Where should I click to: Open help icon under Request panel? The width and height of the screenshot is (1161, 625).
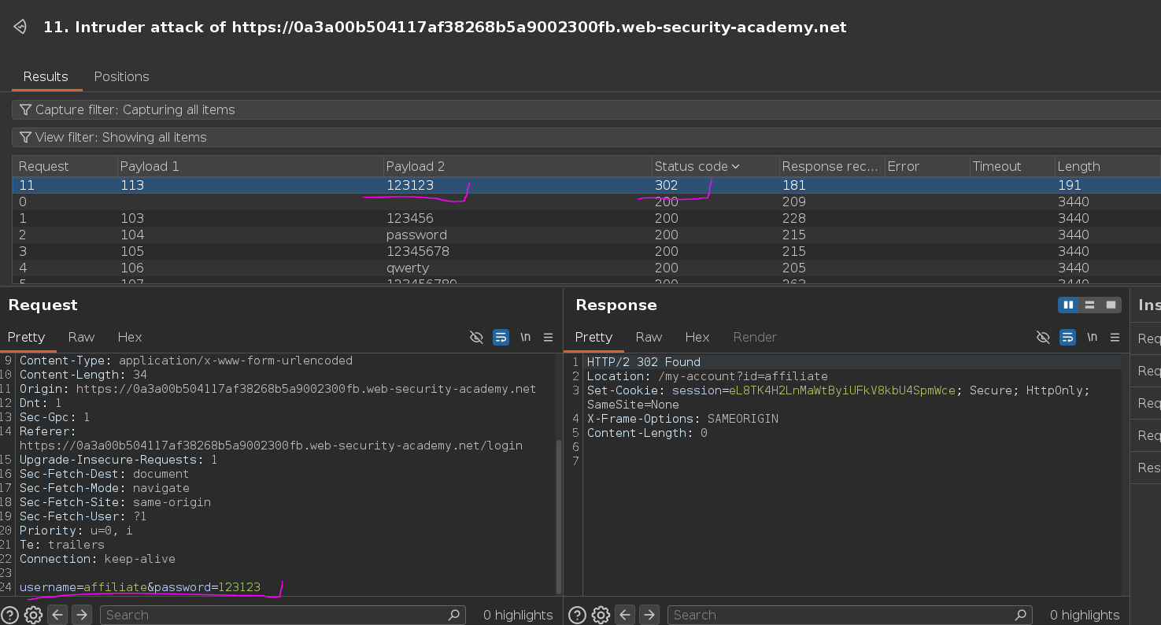click(x=9, y=615)
